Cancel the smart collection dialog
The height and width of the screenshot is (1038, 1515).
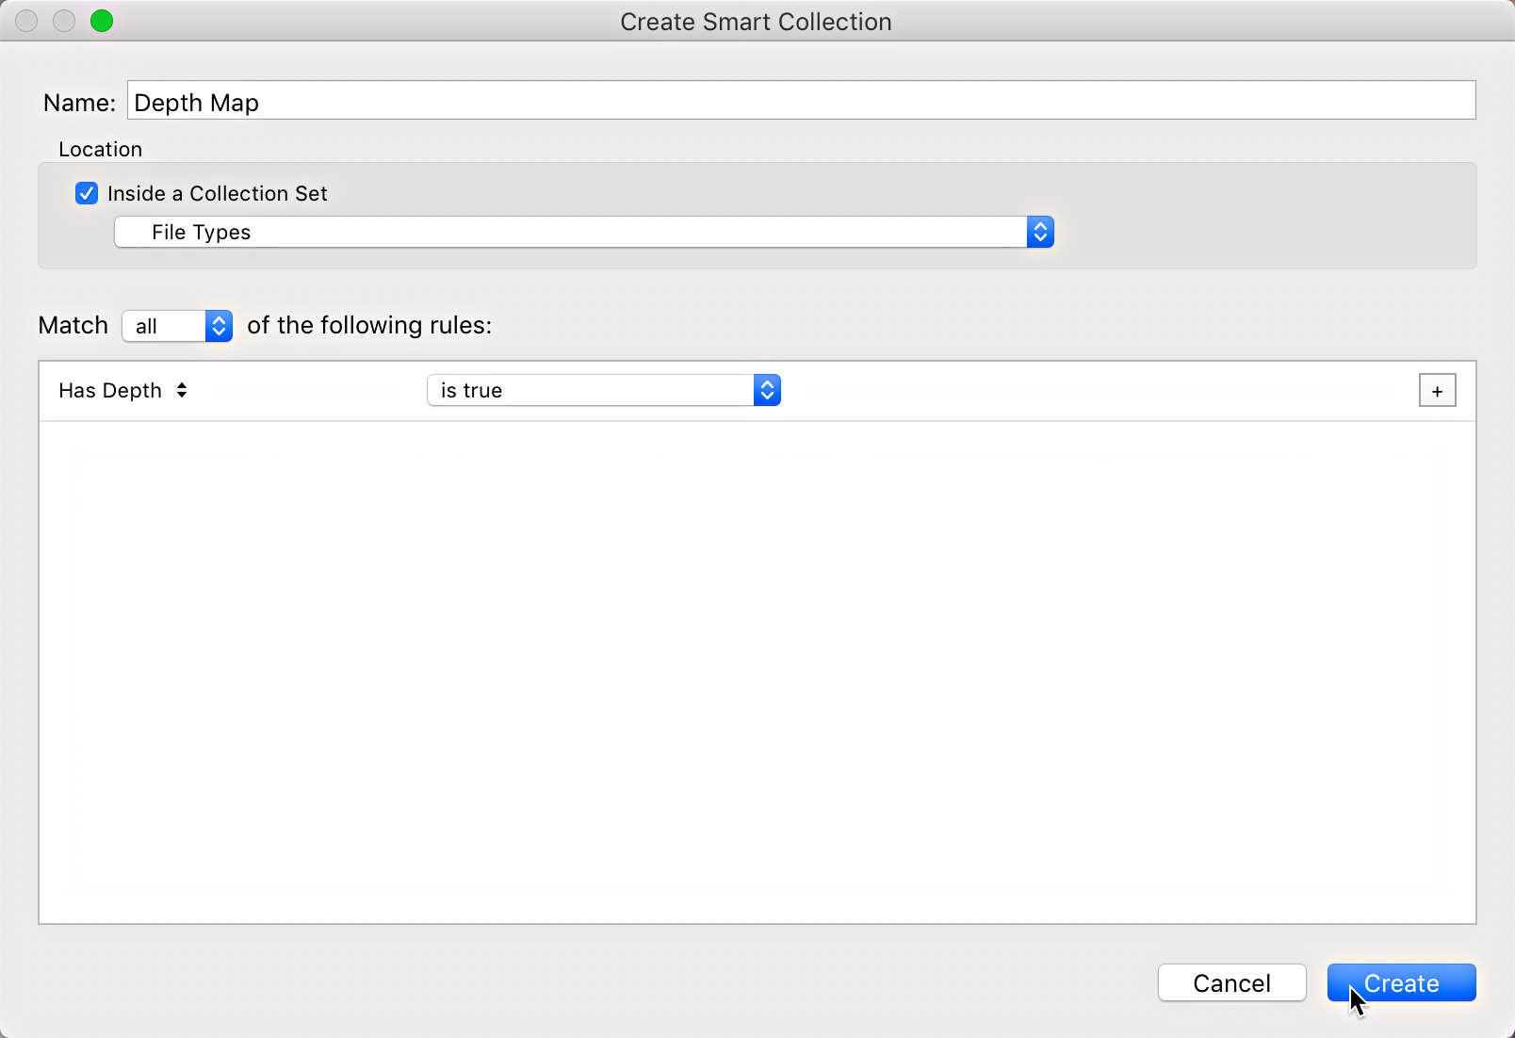pyautogui.click(x=1232, y=982)
